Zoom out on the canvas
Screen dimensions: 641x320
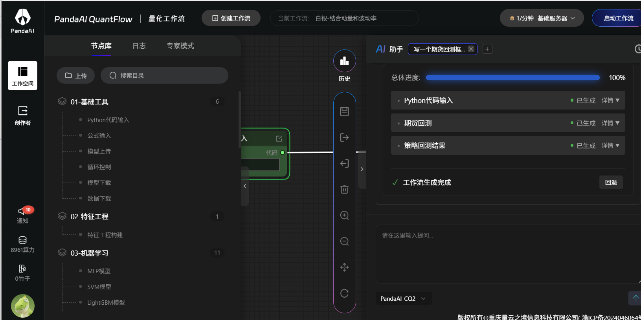click(345, 241)
